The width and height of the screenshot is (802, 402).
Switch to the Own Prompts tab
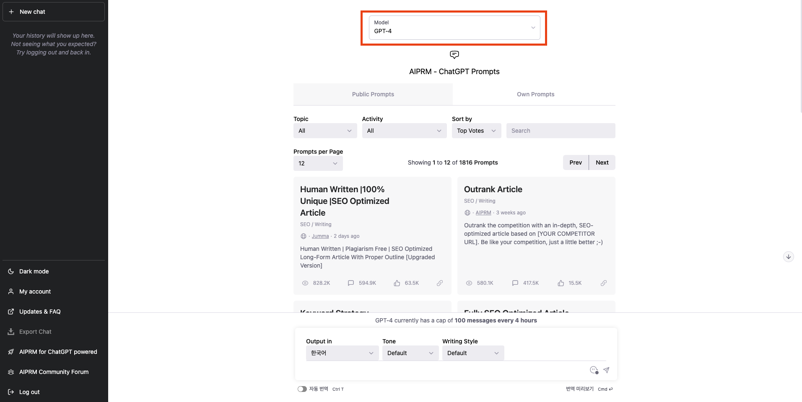535,94
